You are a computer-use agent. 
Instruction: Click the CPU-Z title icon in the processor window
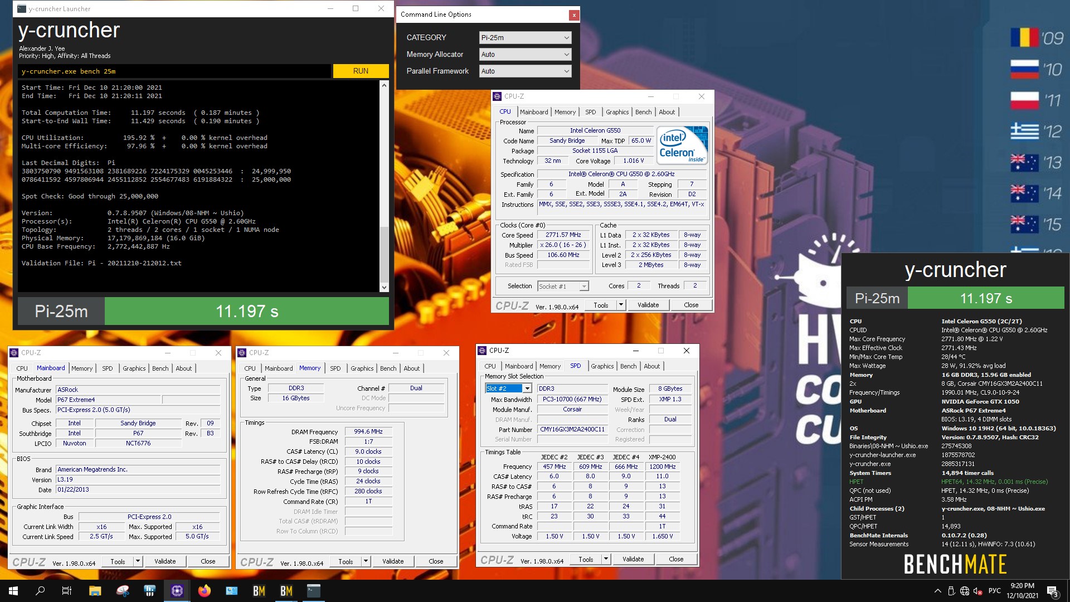498,96
